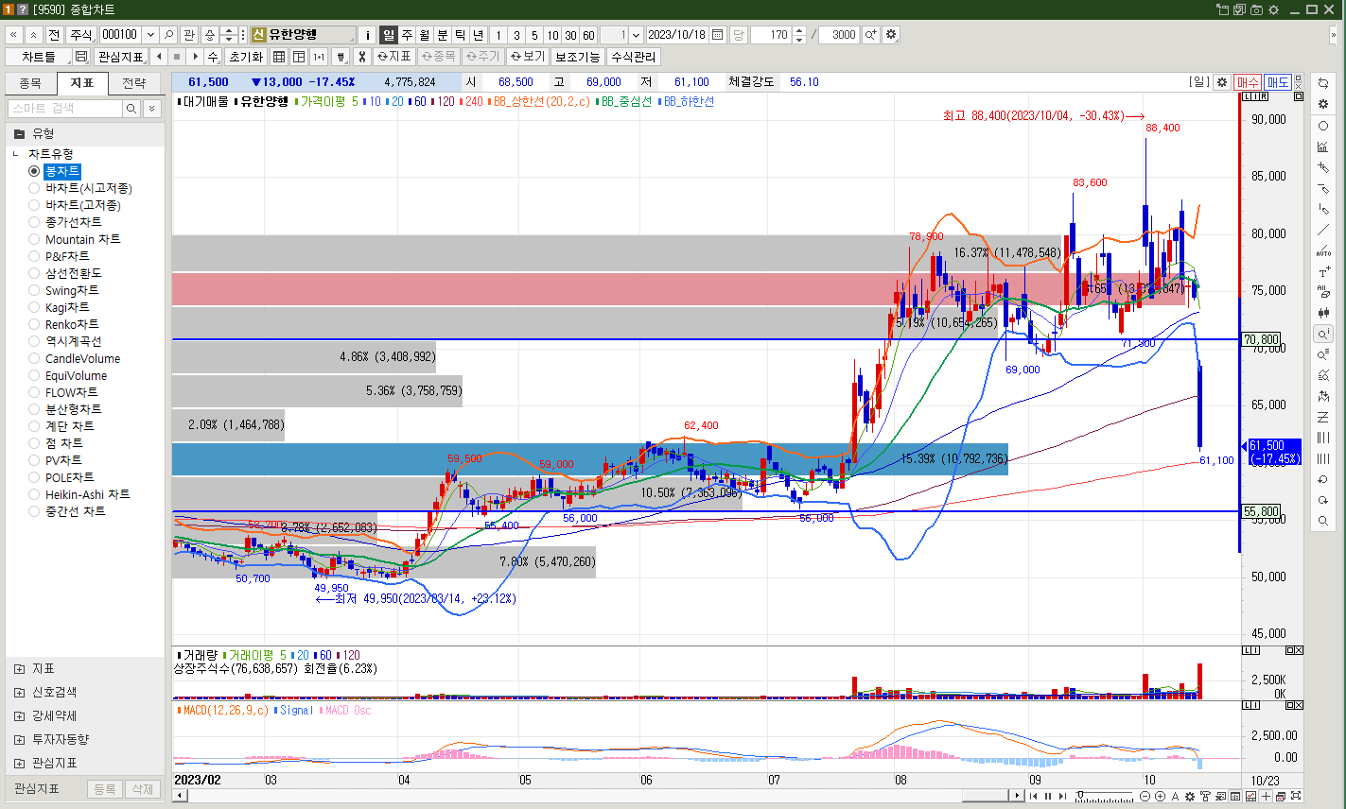1346x809 pixels.
Task: Click the smart search magnifier in the left panel
Action: (132, 109)
